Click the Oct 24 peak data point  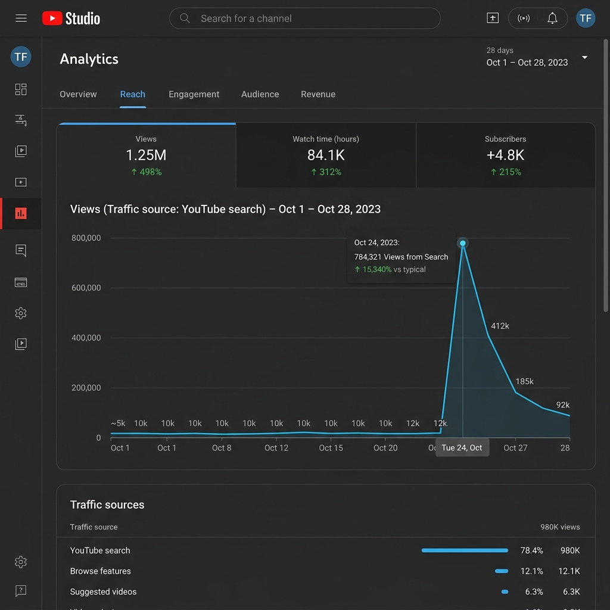point(462,243)
